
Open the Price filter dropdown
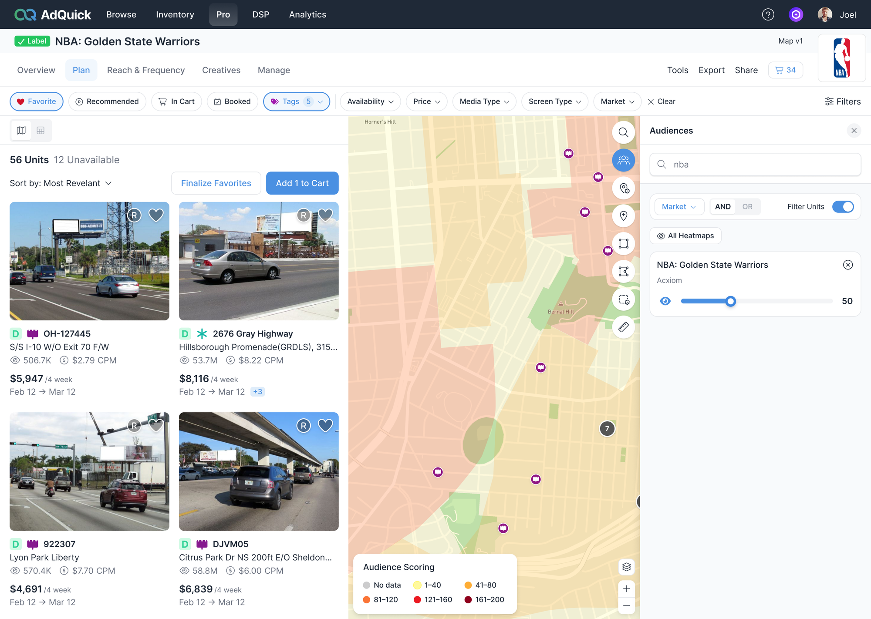pyautogui.click(x=426, y=101)
